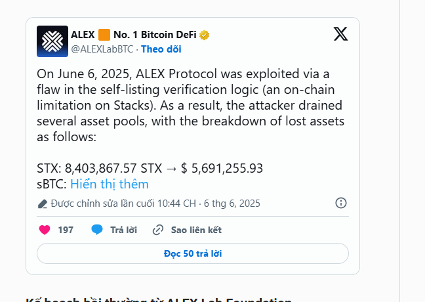This screenshot has height=302, width=425.
Task: Click Sao liên kết to copy link
Action: click(x=196, y=230)
